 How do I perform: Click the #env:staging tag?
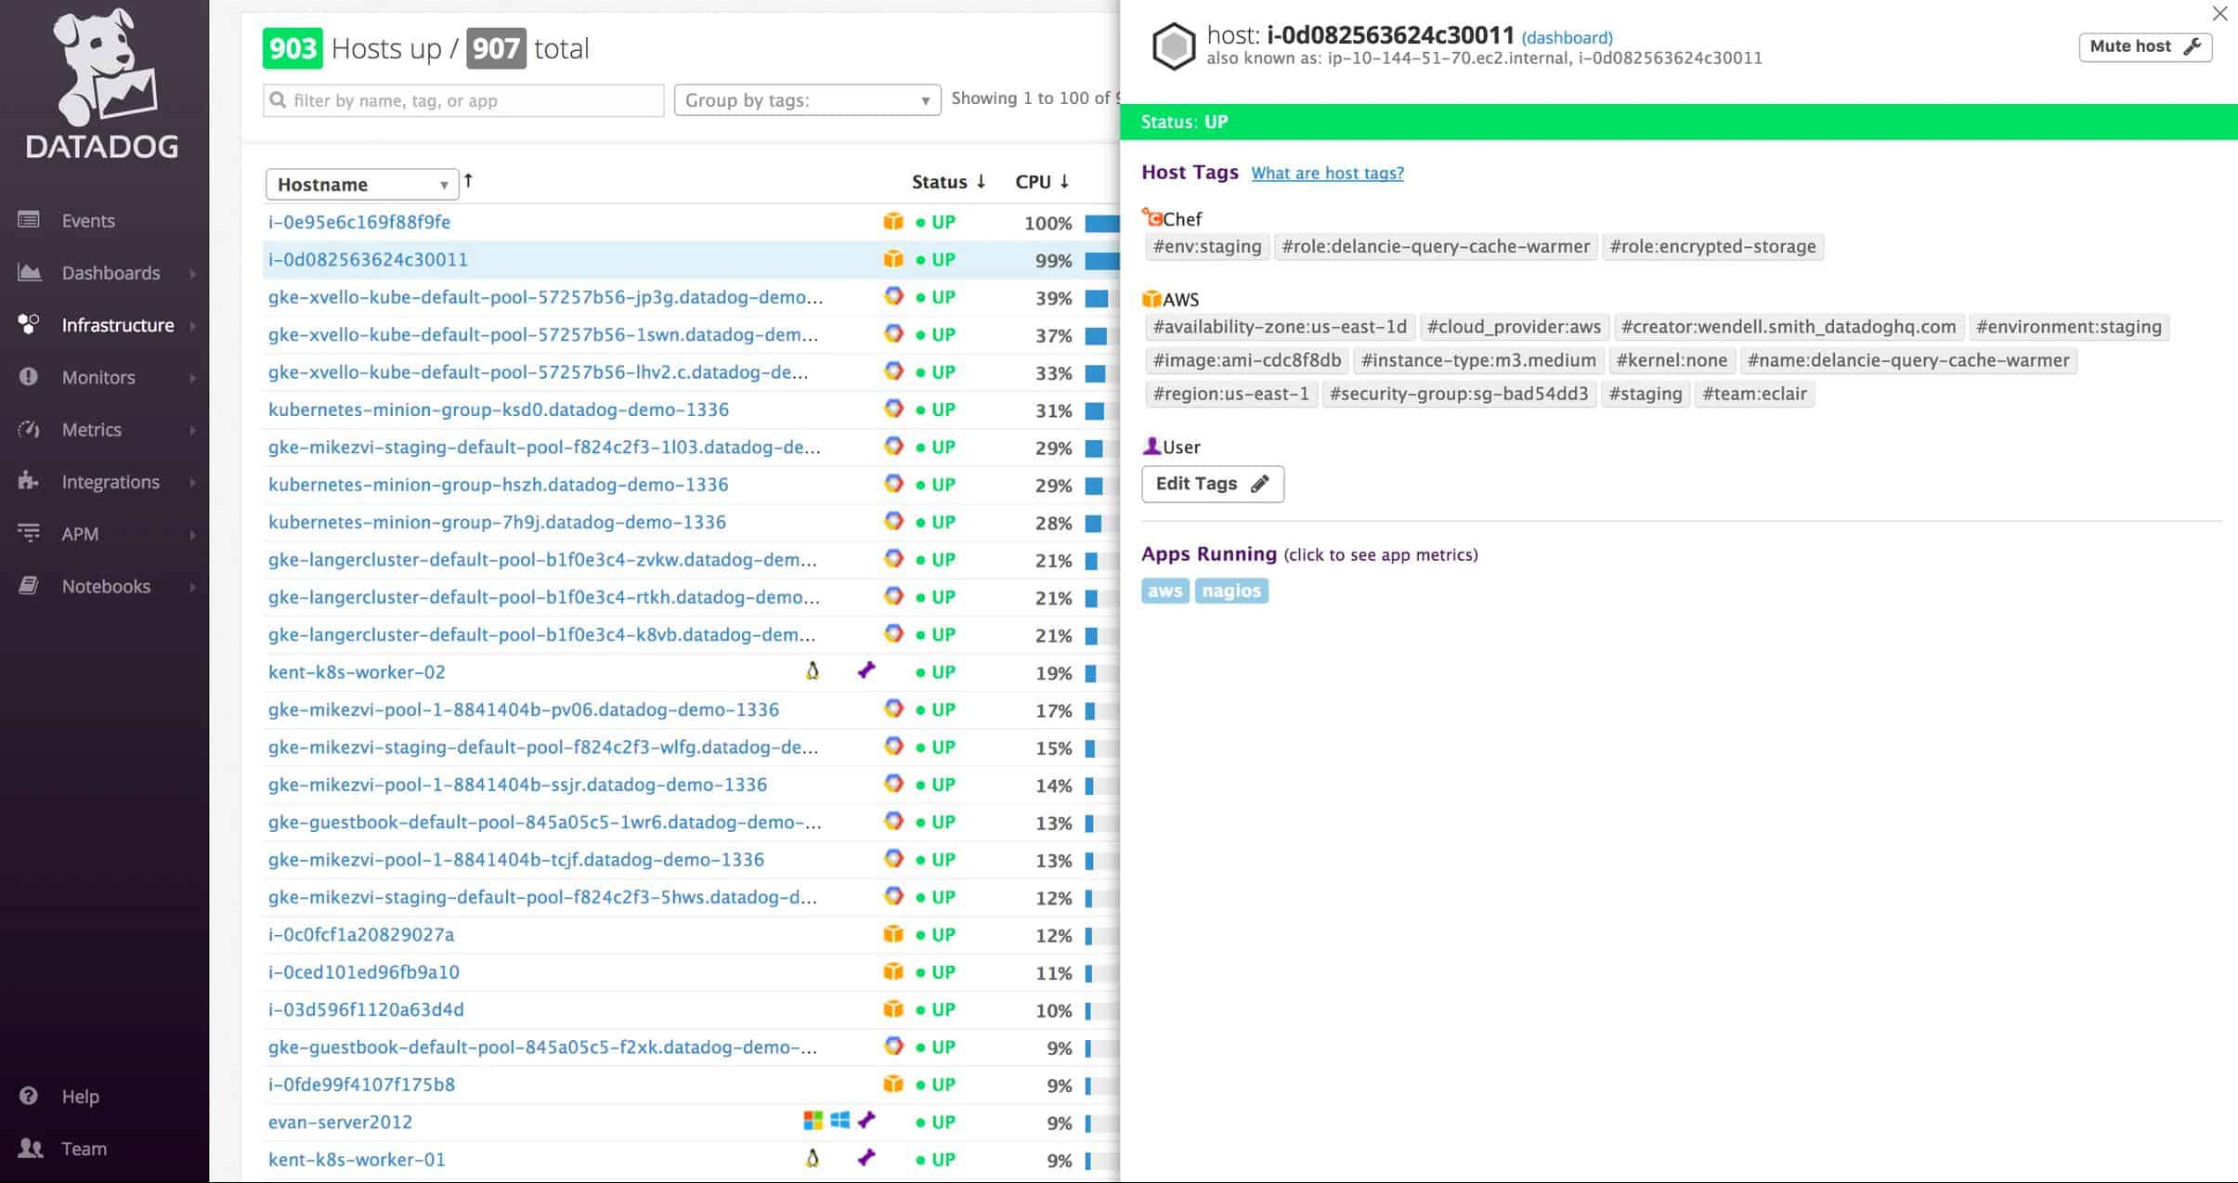point(1207,247)
